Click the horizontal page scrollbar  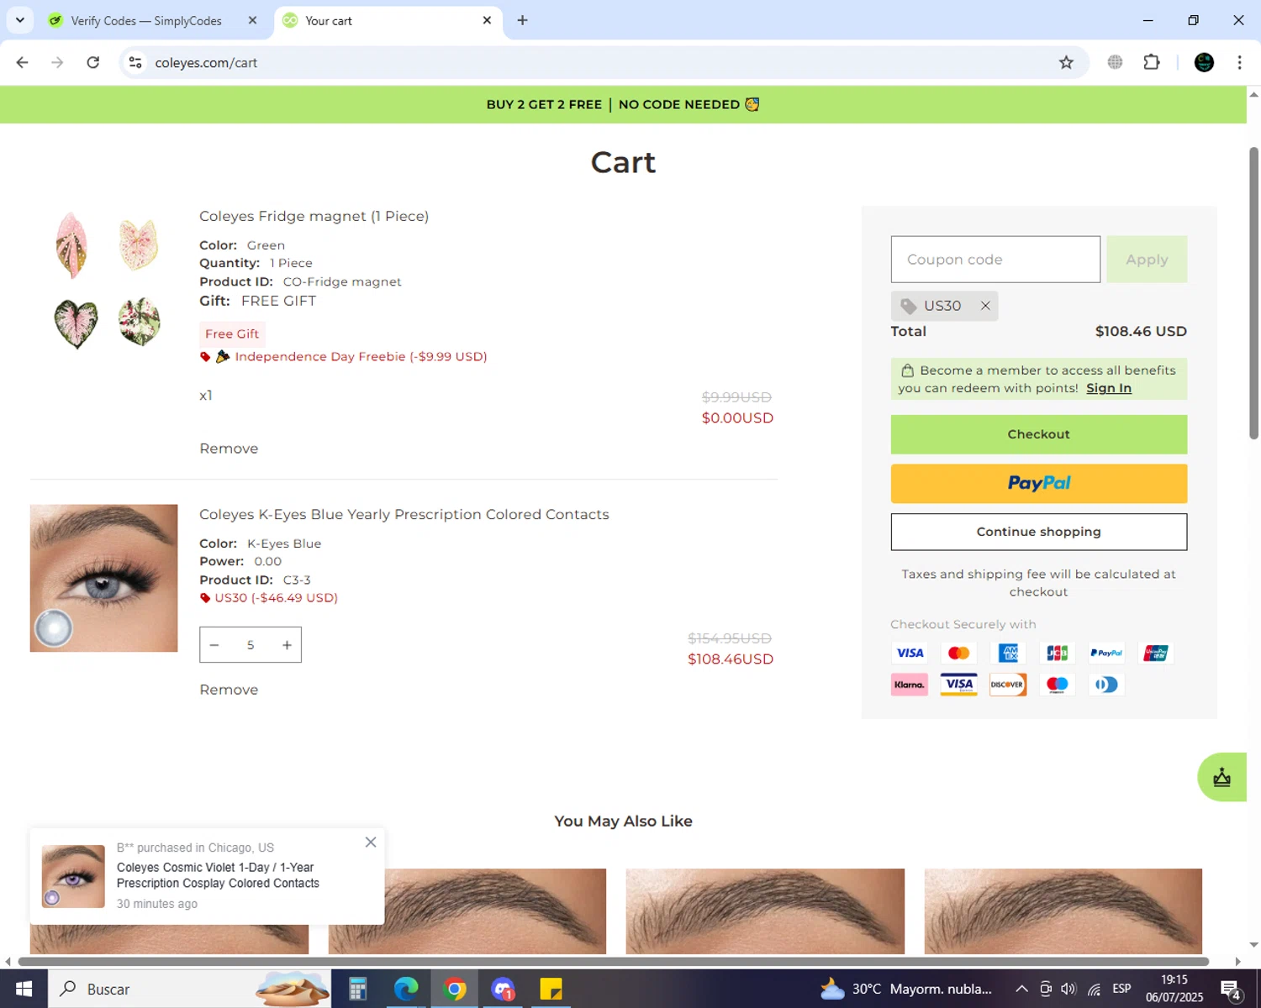(x=614, y=961)
